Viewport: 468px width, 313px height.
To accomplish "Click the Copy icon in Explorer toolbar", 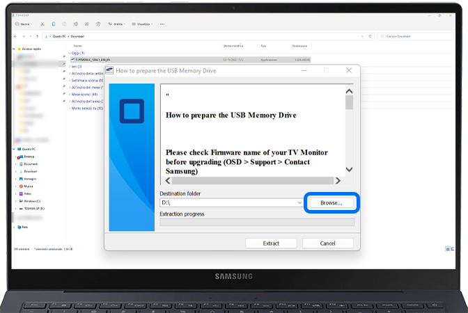I will point(54,24).
